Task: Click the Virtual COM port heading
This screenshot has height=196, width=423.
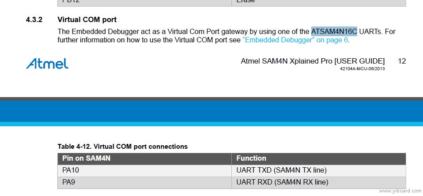Action: [x=87, y=20]
